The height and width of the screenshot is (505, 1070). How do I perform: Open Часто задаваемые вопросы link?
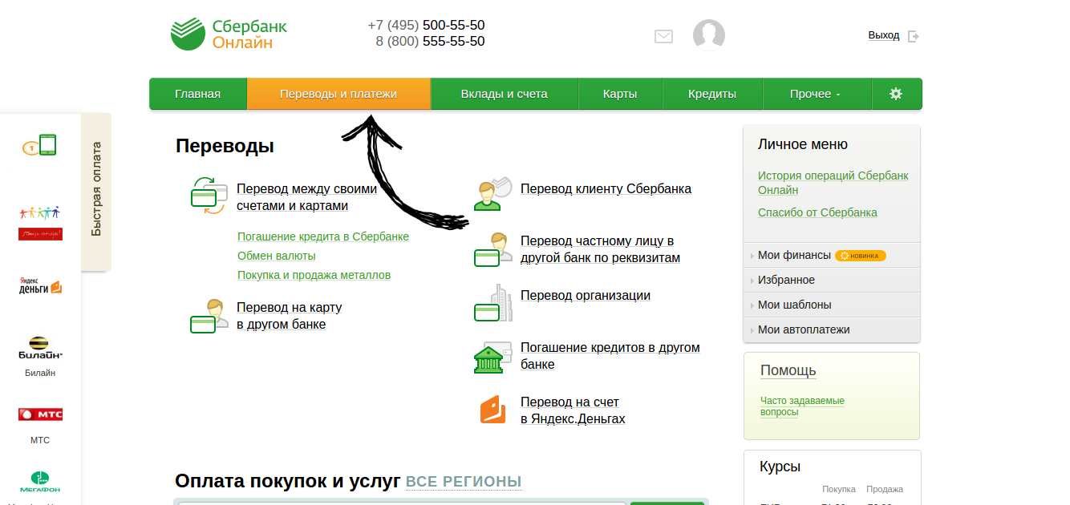802,406
